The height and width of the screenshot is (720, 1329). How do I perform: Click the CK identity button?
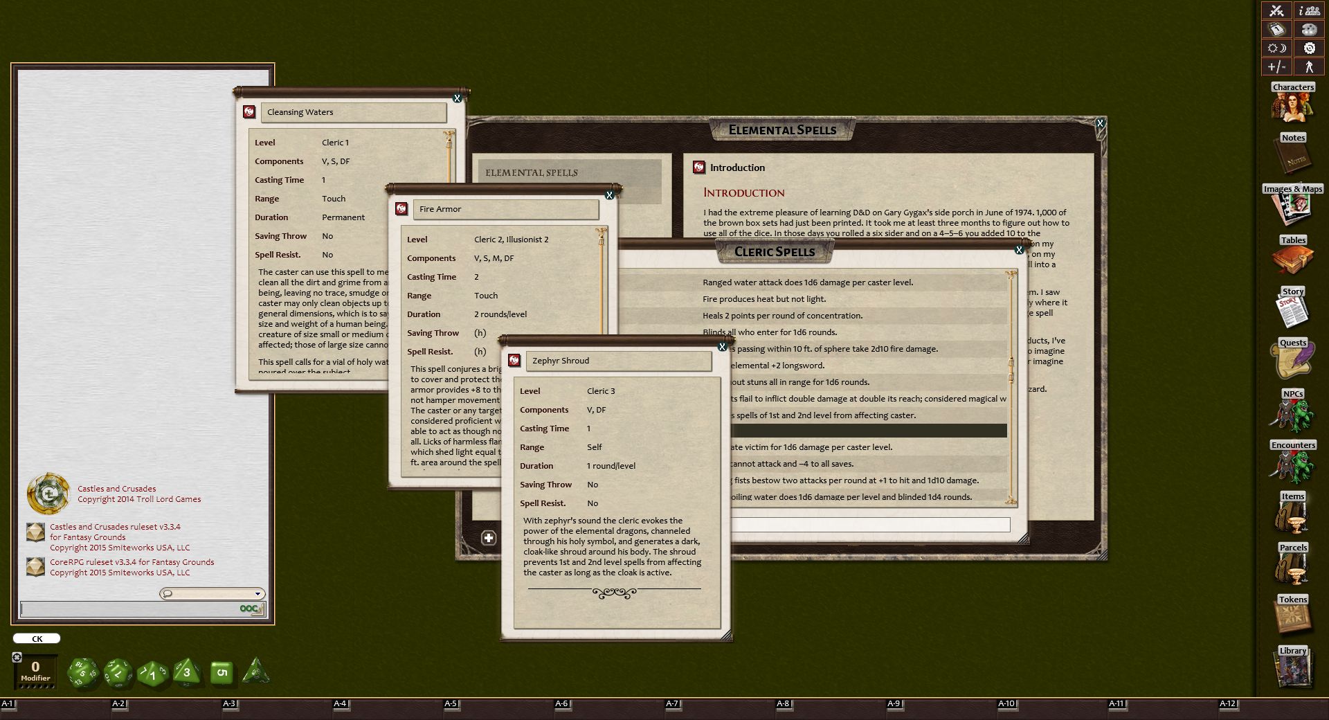(36, 638)
